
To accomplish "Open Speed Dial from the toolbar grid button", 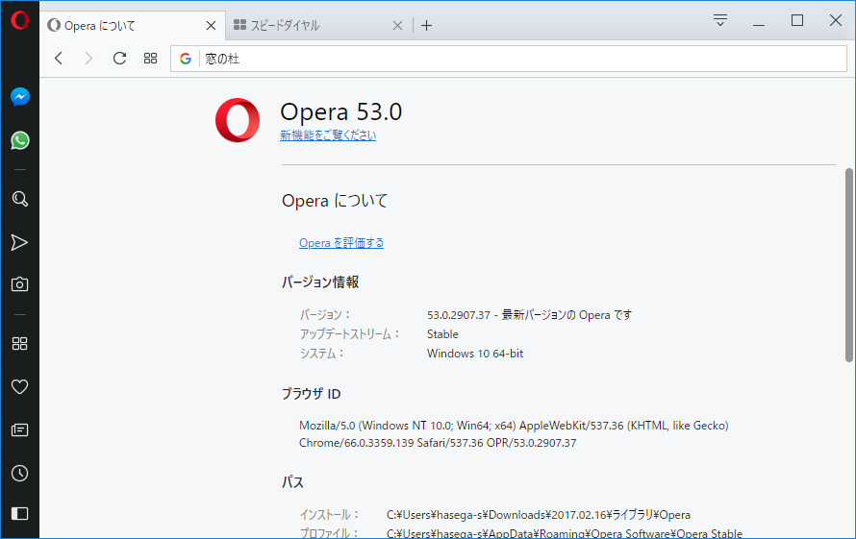I will click(150, 59).
